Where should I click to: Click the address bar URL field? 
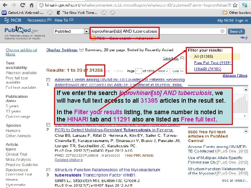point(138,5)
